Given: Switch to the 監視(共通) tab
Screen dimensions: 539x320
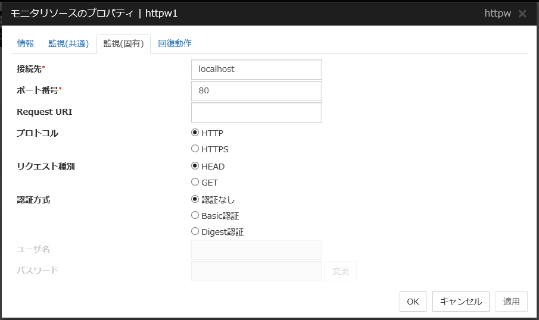Looking at the screenshot, I should tap(68, 43).
